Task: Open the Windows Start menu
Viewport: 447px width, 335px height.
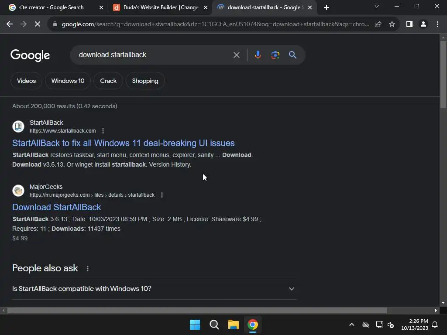Action: pos(195,325)
